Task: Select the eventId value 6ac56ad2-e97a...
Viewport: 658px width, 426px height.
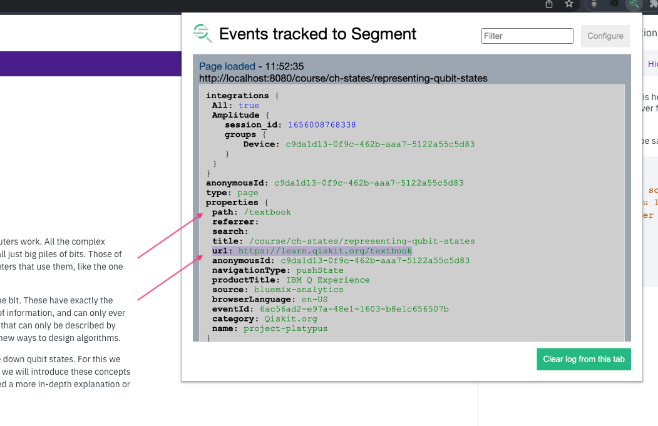Action: tap(354, 309)
